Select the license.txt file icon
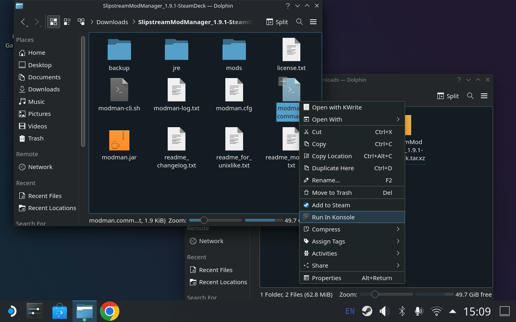516x322 pixels. pos(291,50)
